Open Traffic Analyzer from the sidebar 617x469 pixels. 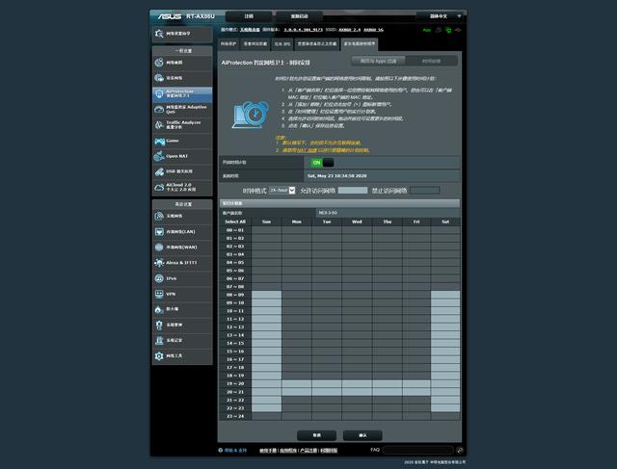coord(182,125)
